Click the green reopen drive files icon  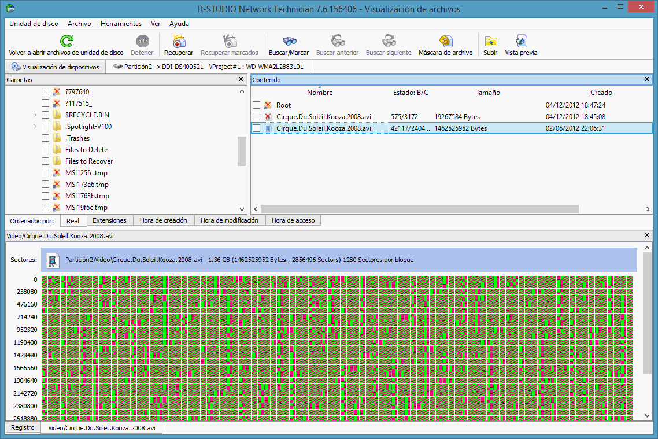tap(66, 42)
